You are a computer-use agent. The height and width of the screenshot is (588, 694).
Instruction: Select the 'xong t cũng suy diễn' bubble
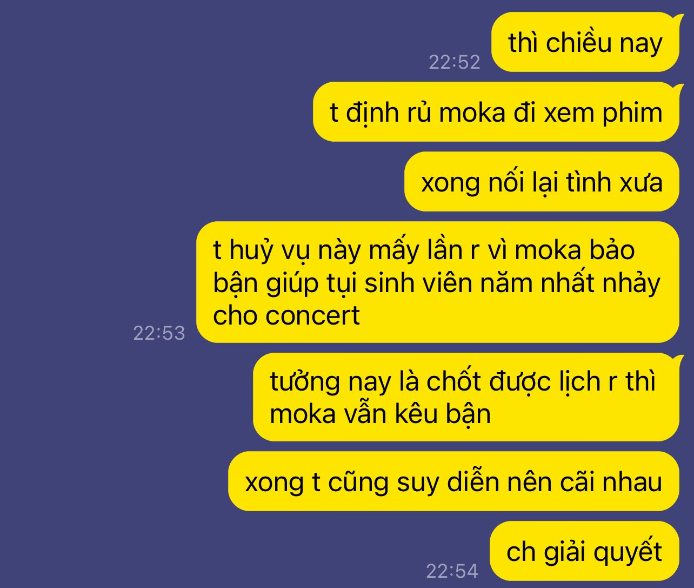pyautogui.click(x=453, y=481)
